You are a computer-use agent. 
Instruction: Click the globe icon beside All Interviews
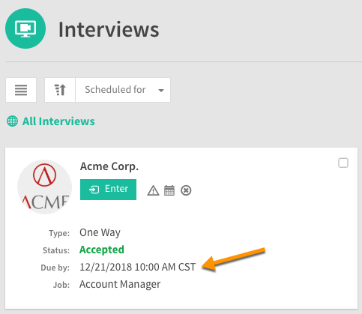(12, 121)
